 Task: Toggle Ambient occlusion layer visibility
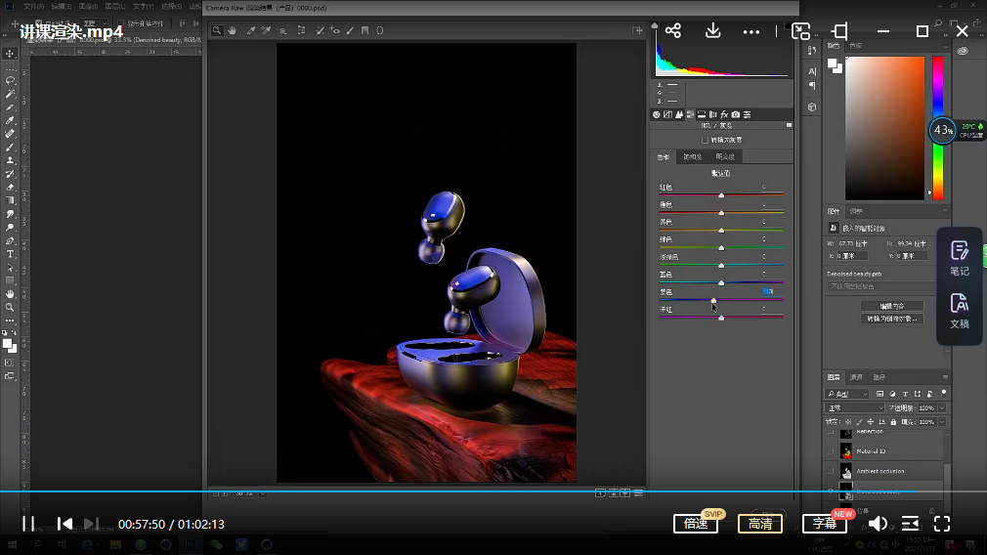point(831,471)
